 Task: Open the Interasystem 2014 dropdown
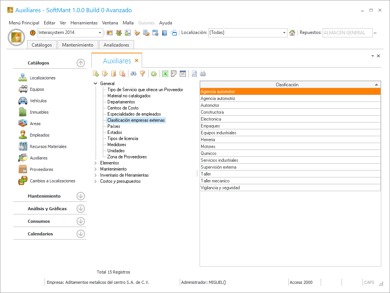[x=100, y=33]
